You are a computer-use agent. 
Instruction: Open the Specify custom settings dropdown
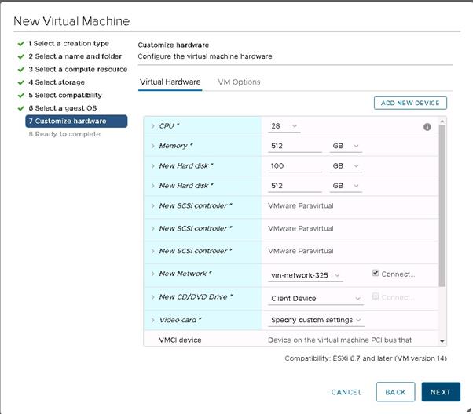coord(316,320)
